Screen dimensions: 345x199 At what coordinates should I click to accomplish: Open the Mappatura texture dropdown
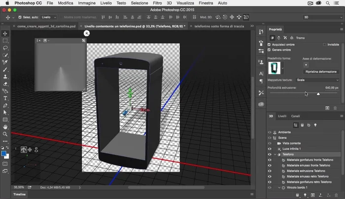(317, 80)
